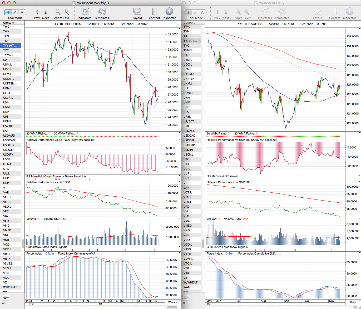Image resolution: width=361 pixels, height=309 pixels.
Task: Click Inspector button in Daily window toolbar
Action: pyautogui.click(x=349, y=12)
